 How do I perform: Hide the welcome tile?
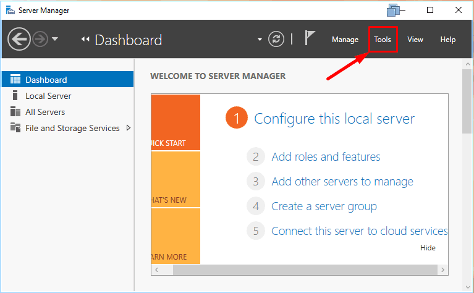(x=428, y=248)
